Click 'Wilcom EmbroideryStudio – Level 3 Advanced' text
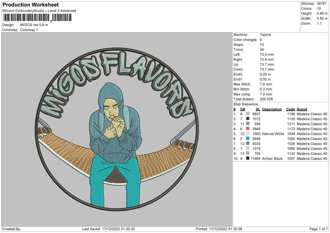The image size is (330, 233). pos(39,11)
